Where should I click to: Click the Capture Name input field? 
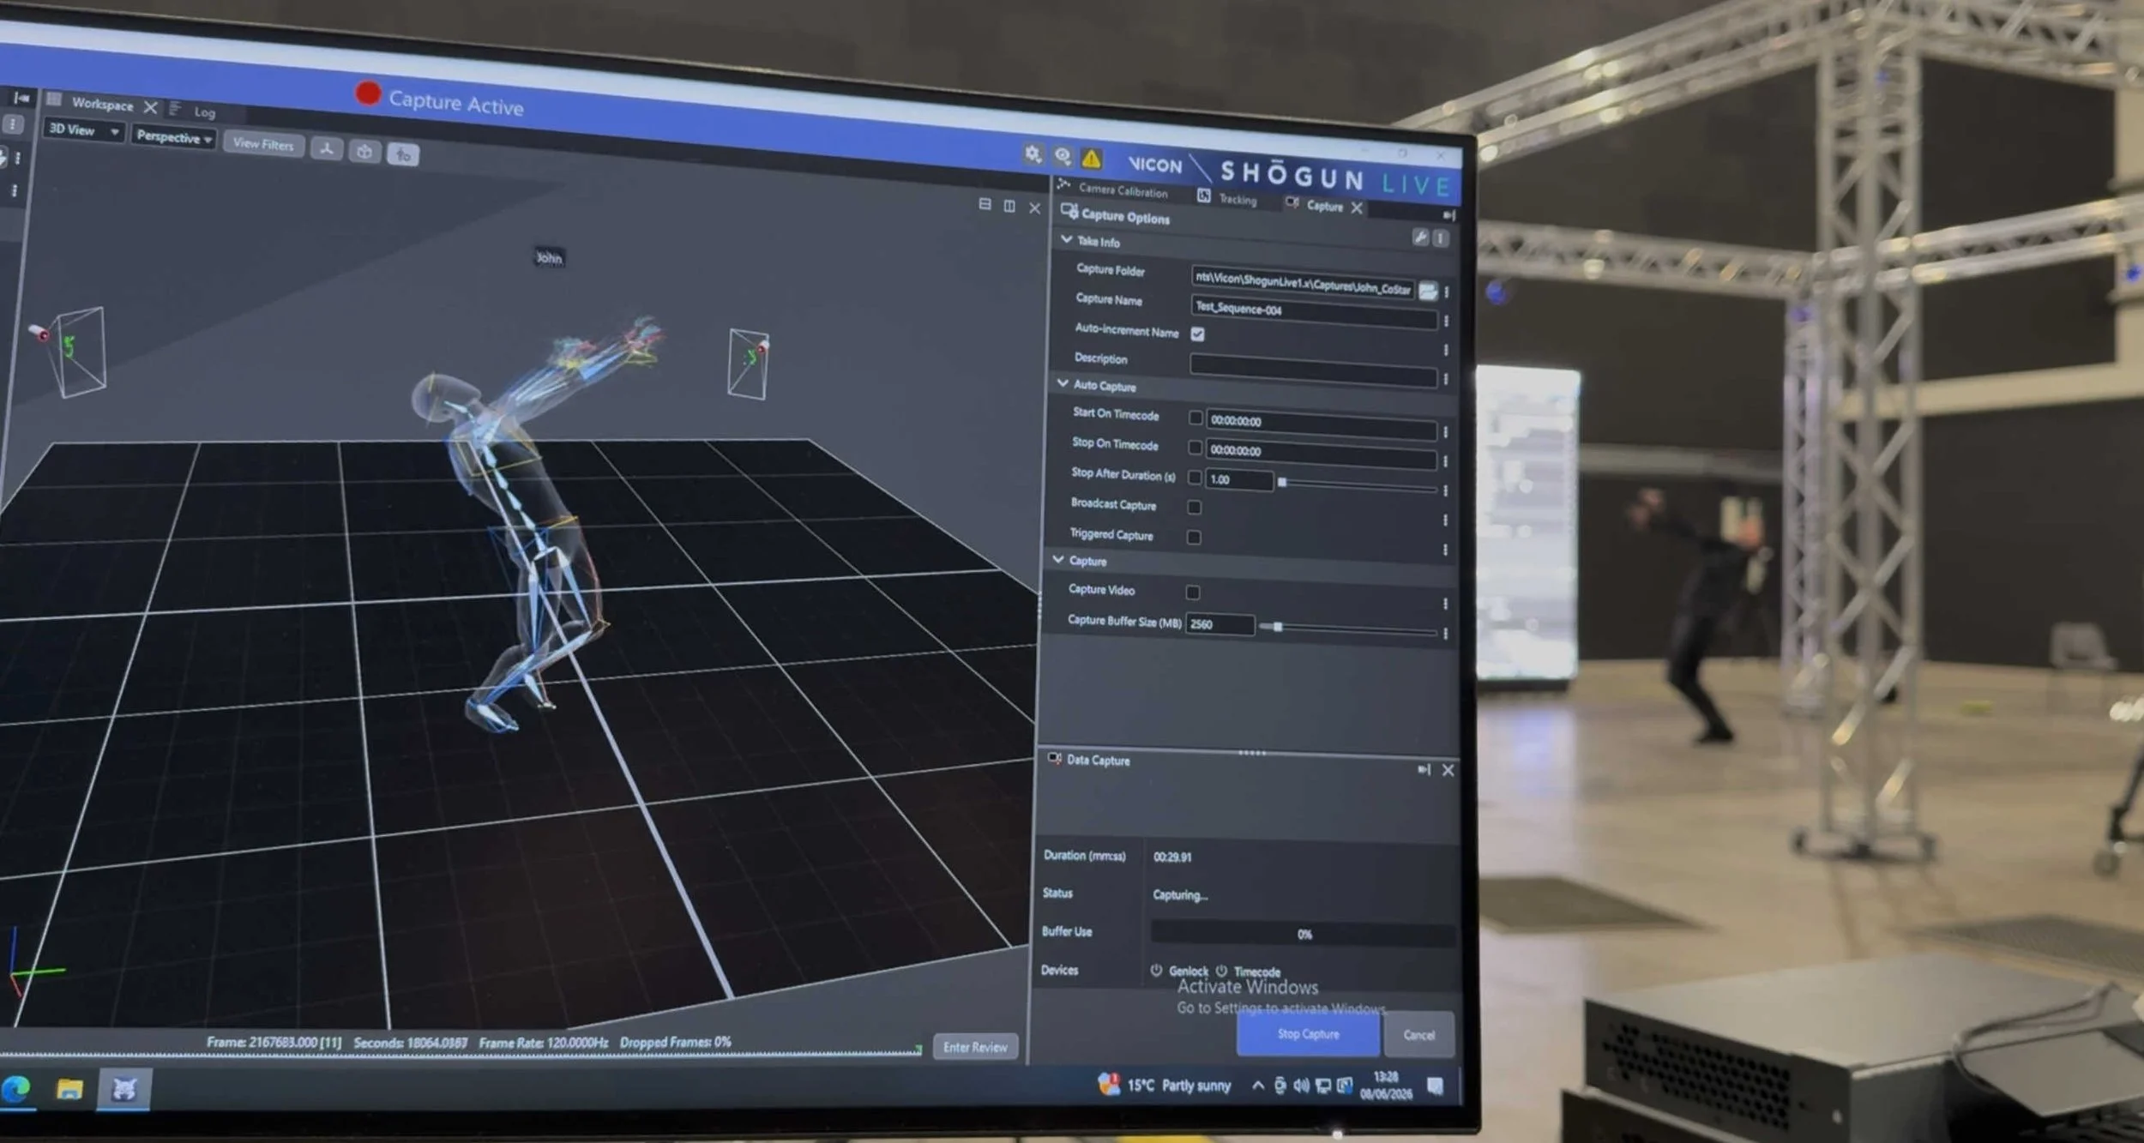(x=1314, y=312)
